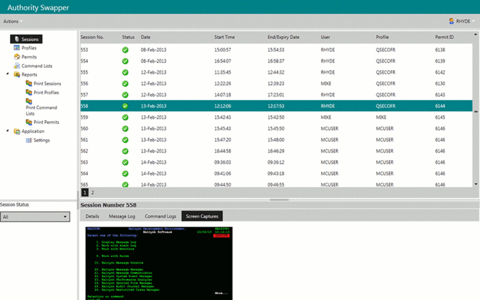
Task: Select session row 562
Action: [276, 151]
